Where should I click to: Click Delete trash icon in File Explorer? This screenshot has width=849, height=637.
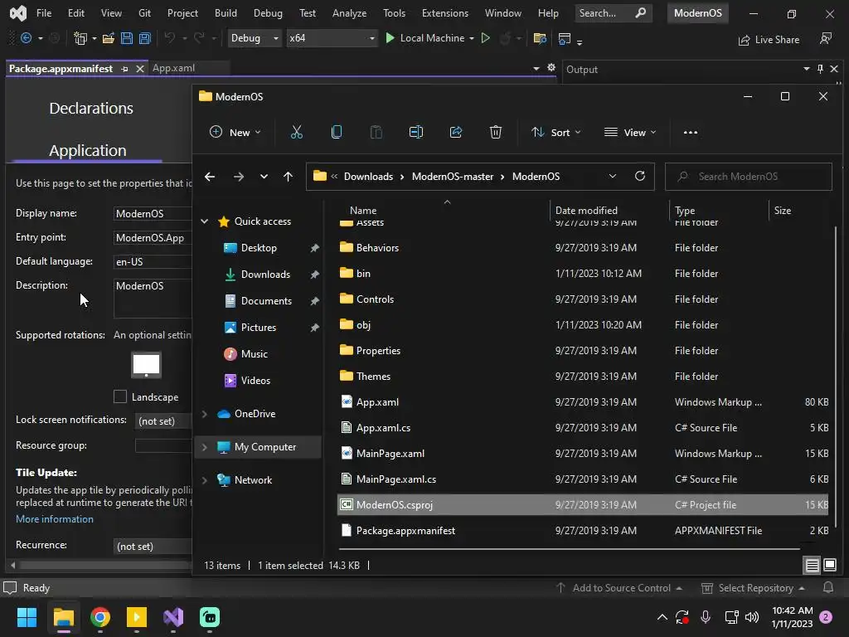pyautogui.click(x=496, y=132)
